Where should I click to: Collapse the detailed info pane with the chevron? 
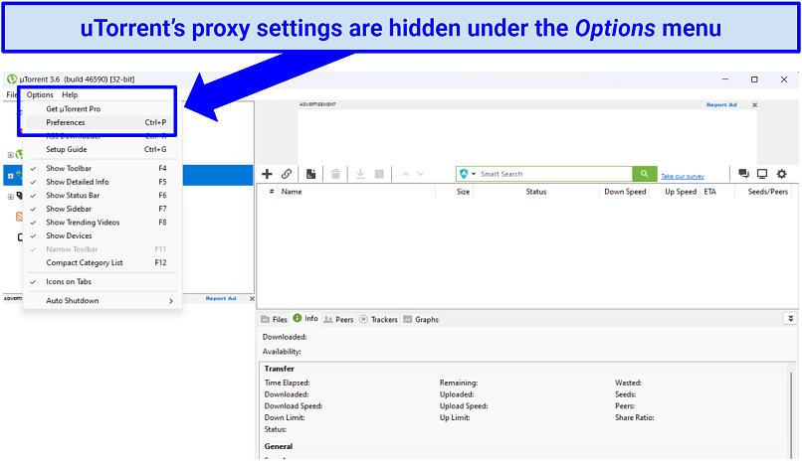[x=790, y=319]
